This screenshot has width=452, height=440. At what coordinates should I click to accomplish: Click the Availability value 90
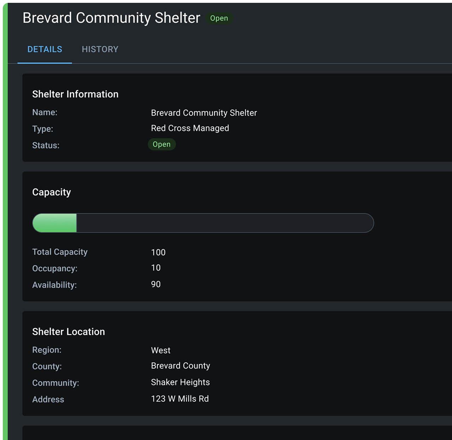point(156,284)
